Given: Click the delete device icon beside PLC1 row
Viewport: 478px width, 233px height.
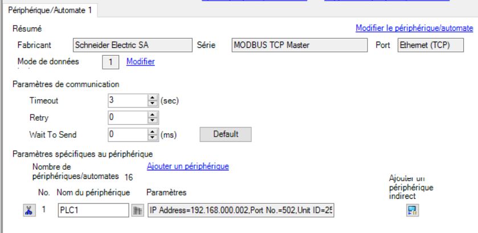Looking at the screenshot, I should click(27, 211).
